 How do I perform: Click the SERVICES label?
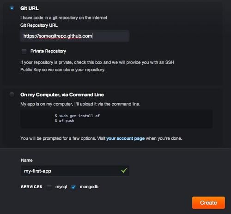[x=31, y=187]
